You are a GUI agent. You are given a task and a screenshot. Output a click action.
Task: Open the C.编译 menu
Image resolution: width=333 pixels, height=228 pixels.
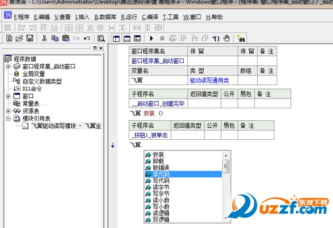[x=150, y=17]
